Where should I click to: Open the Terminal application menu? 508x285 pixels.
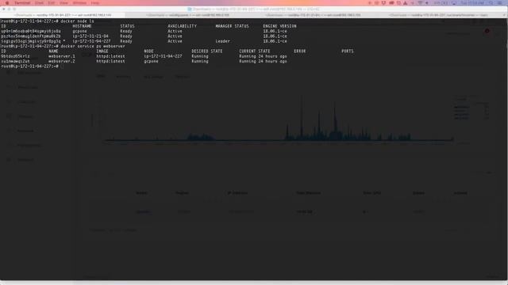(x=22, y=3)
